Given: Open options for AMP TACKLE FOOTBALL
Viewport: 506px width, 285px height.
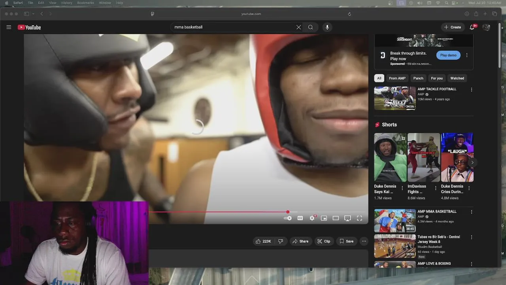Looking at the screenshot, I should point(471,89).
